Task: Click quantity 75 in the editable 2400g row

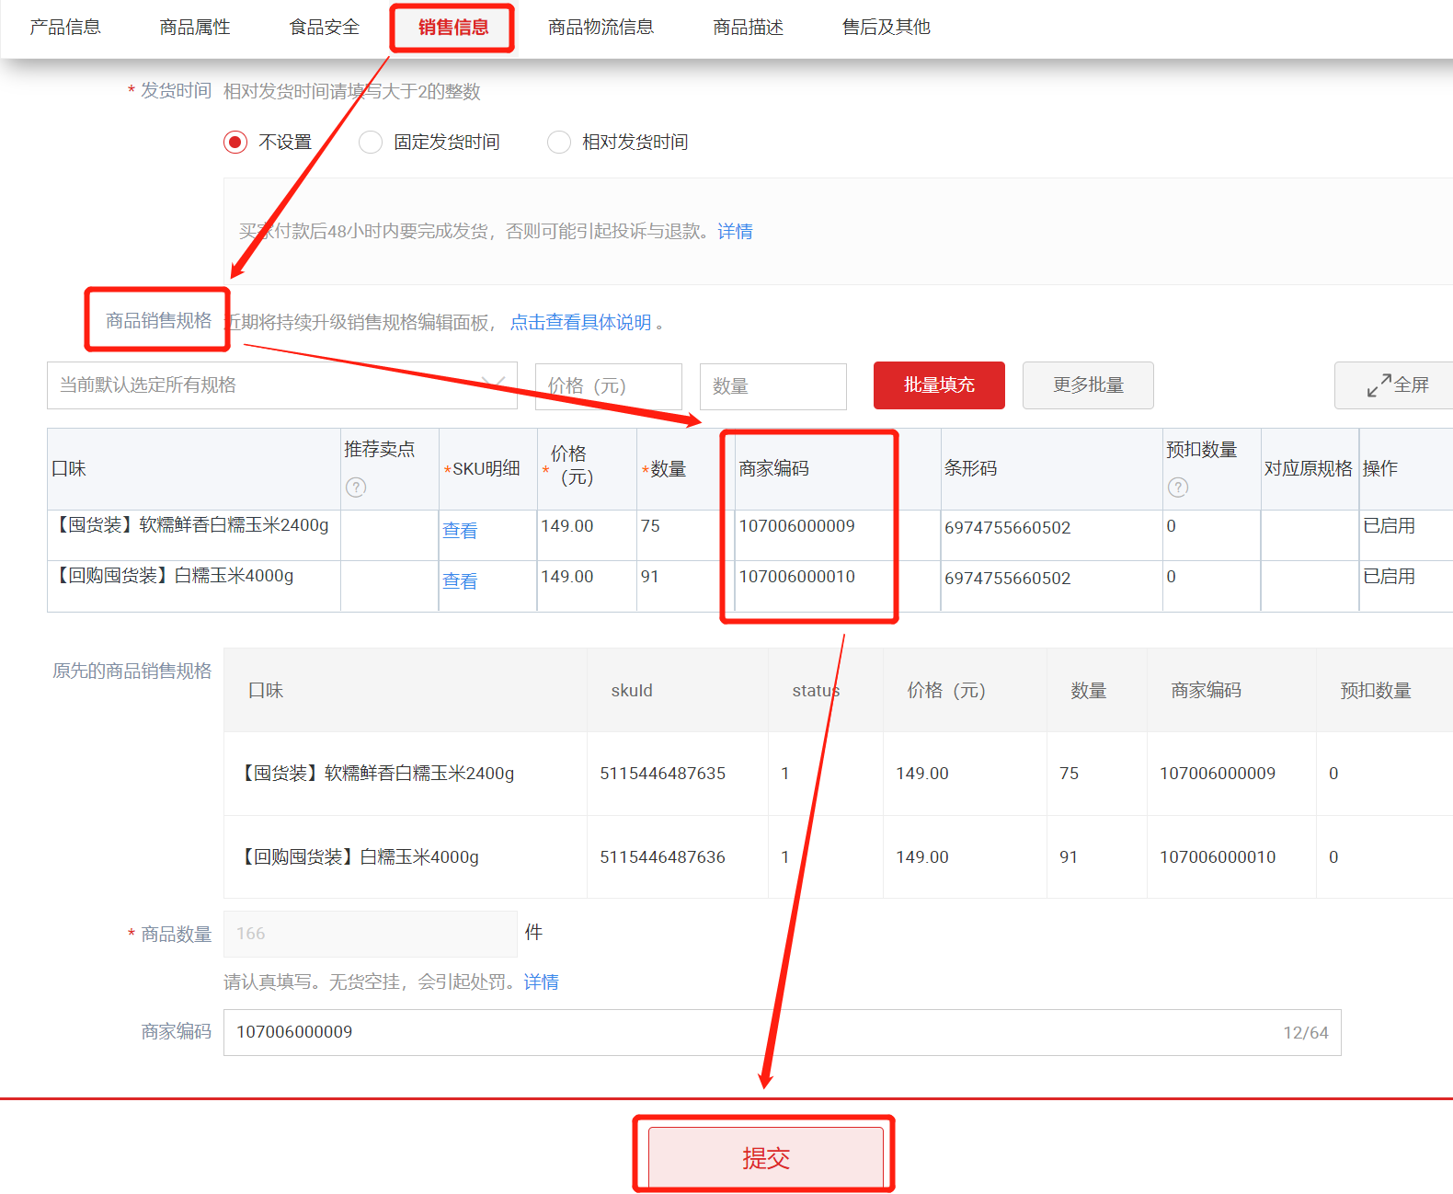Action: pos(650,526)
